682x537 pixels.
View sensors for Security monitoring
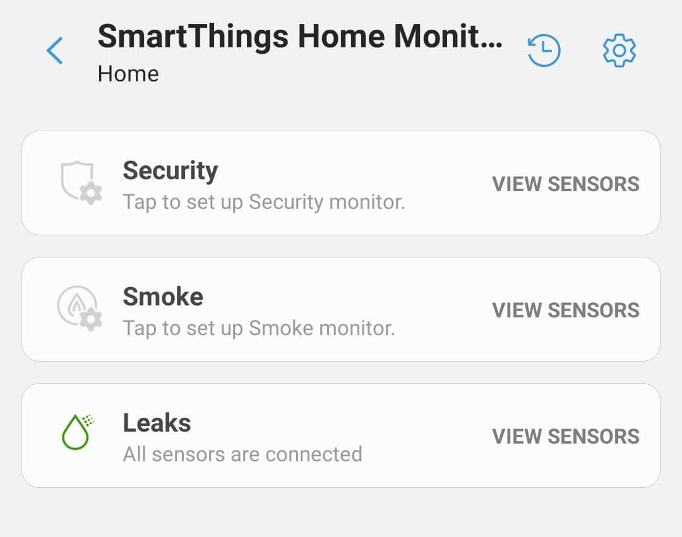tap(565, 183)
